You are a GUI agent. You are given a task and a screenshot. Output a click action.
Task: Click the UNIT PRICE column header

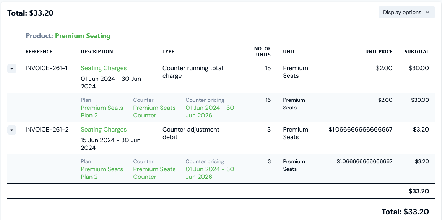click(x=379, y=52)
